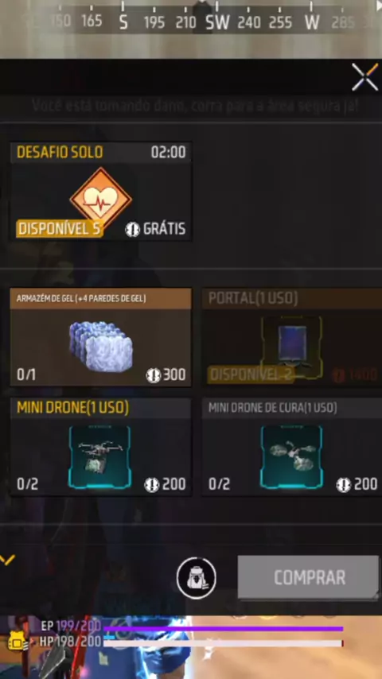Collapse panel using yellow chevron arrow
Screen dimensions: 382x679
pyautogui.click(x=7, y=560)
